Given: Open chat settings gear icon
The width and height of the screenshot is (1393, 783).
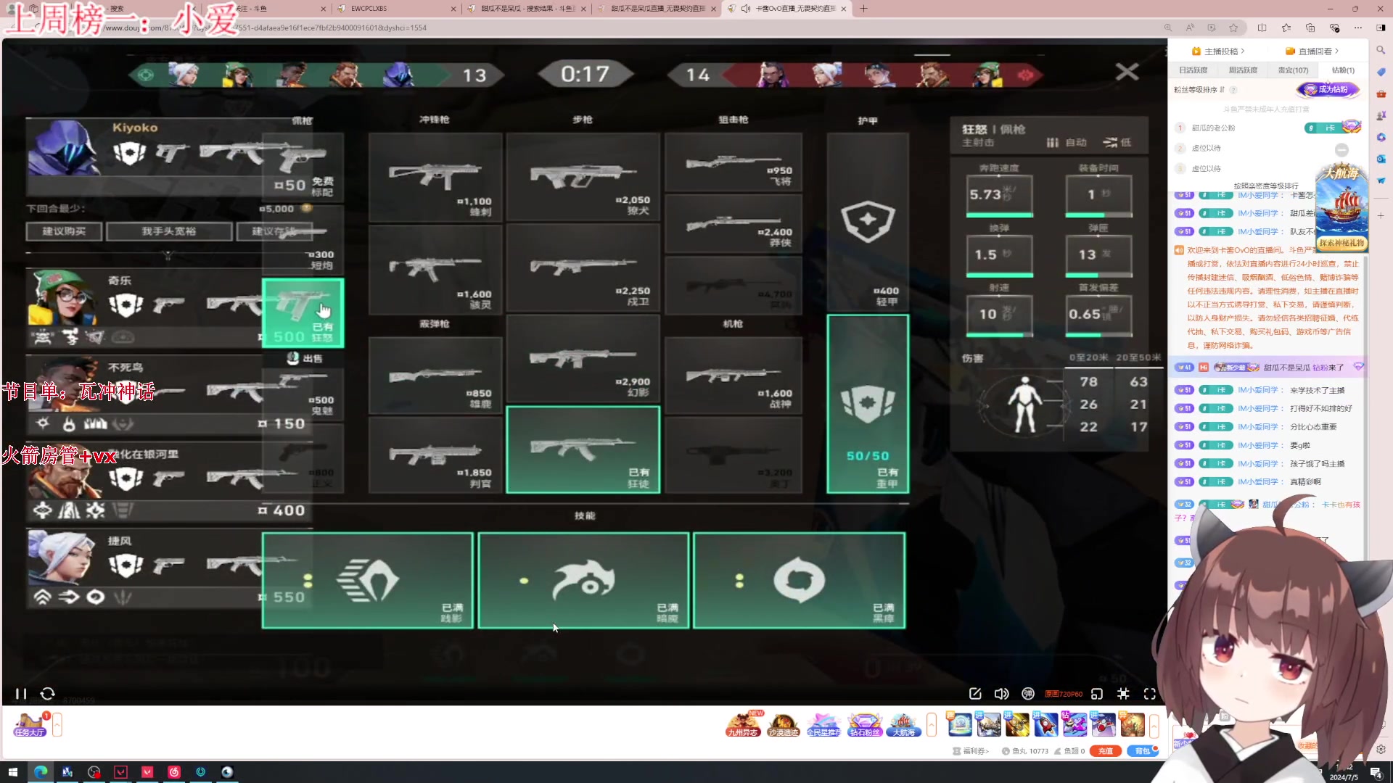Looking at the screenshot, I should pos(1381,749).
